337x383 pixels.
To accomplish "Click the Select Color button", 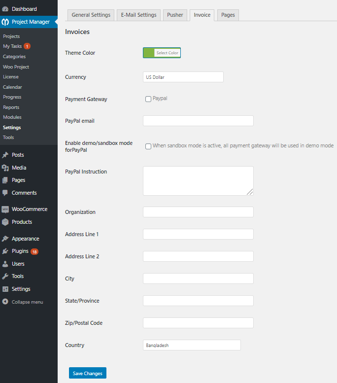I will click(168, 53).
